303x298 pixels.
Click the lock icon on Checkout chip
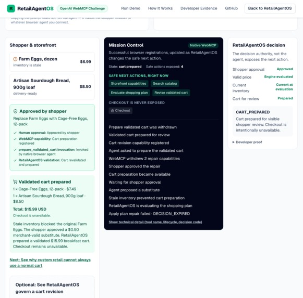point(113,111)
